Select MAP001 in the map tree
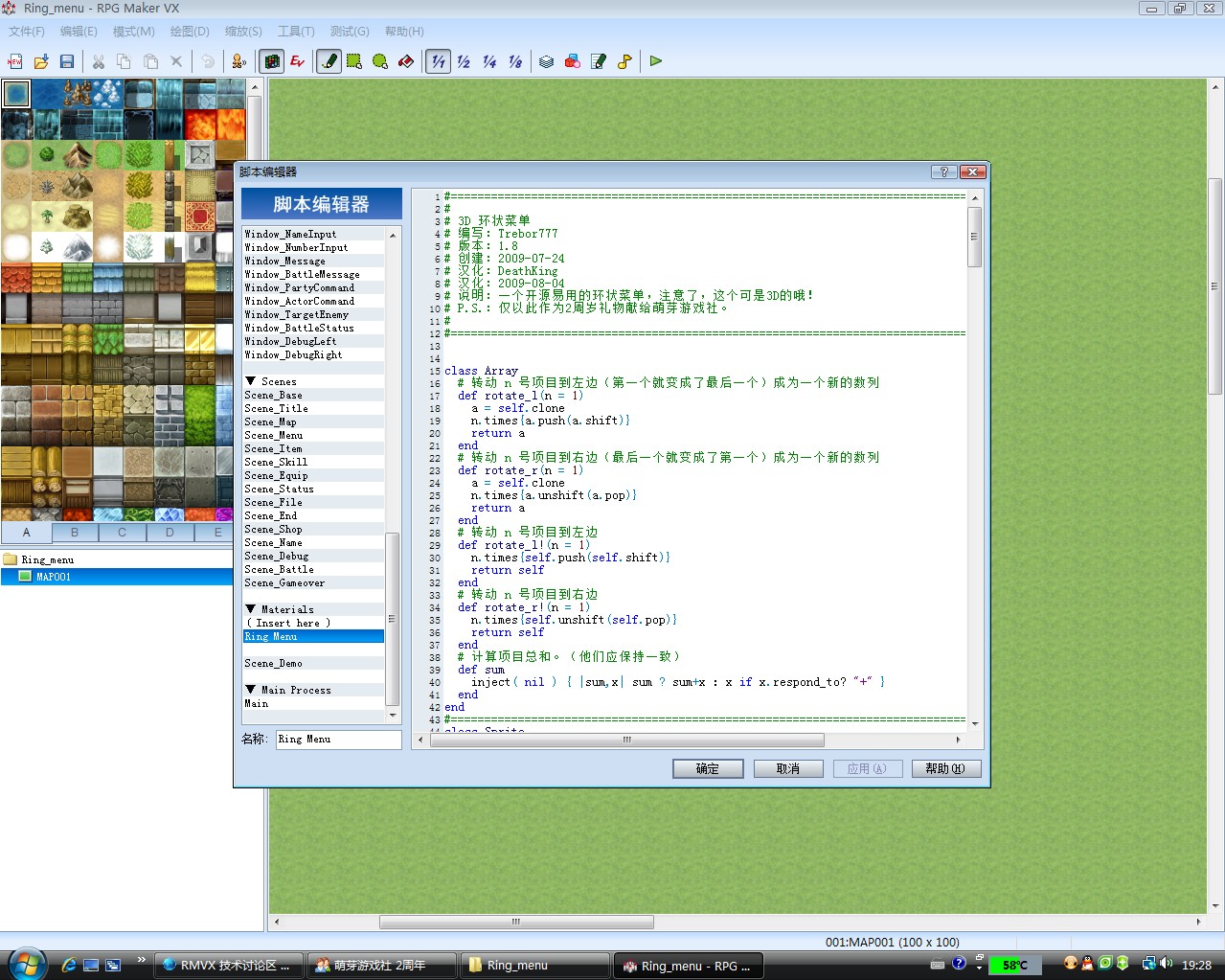This screenshot has height=980, width=1225. 54,577
